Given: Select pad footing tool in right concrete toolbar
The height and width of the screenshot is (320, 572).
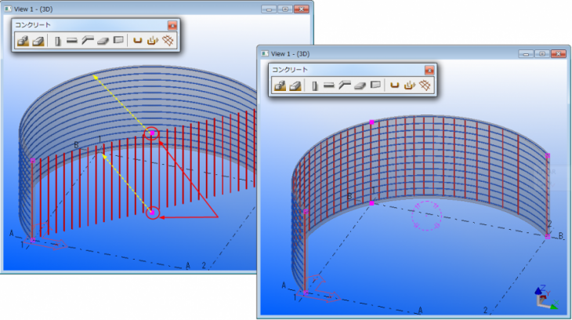Looking at the screenshot, I should (280, 85).
